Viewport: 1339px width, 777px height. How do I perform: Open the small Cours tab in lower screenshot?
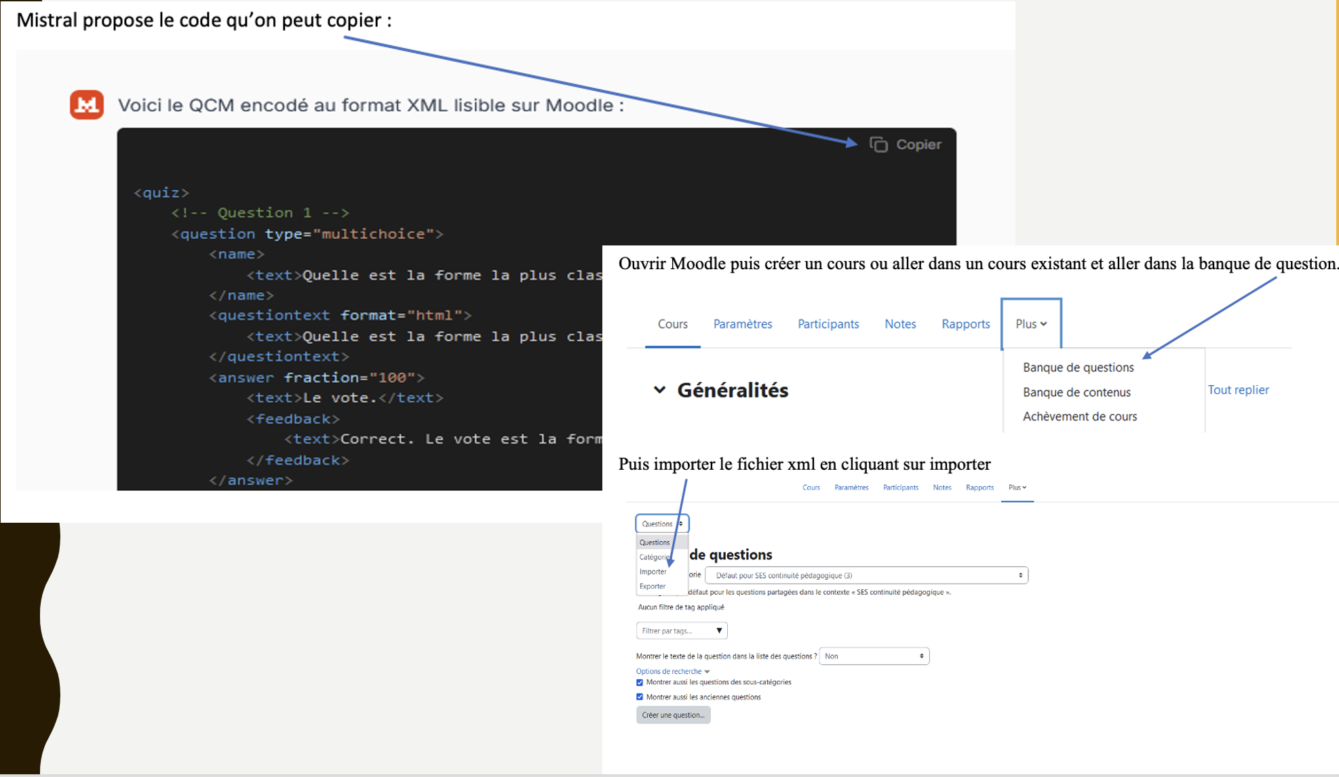point(811,487)
